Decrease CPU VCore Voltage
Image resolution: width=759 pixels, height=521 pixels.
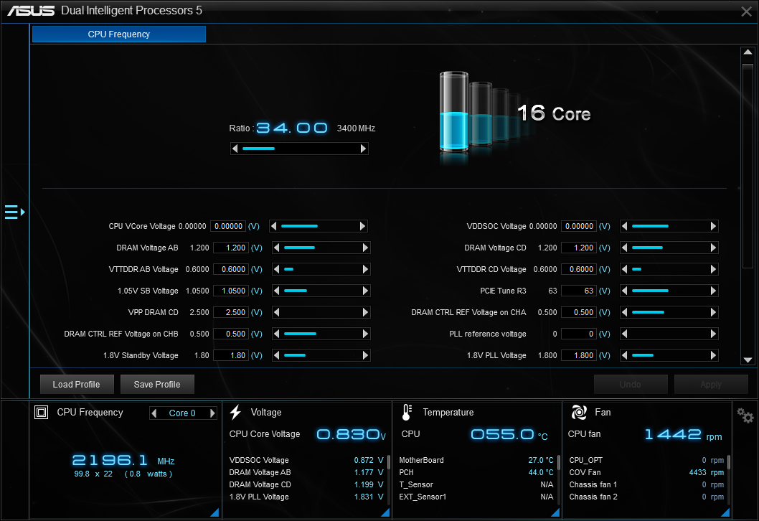(274, 226)
